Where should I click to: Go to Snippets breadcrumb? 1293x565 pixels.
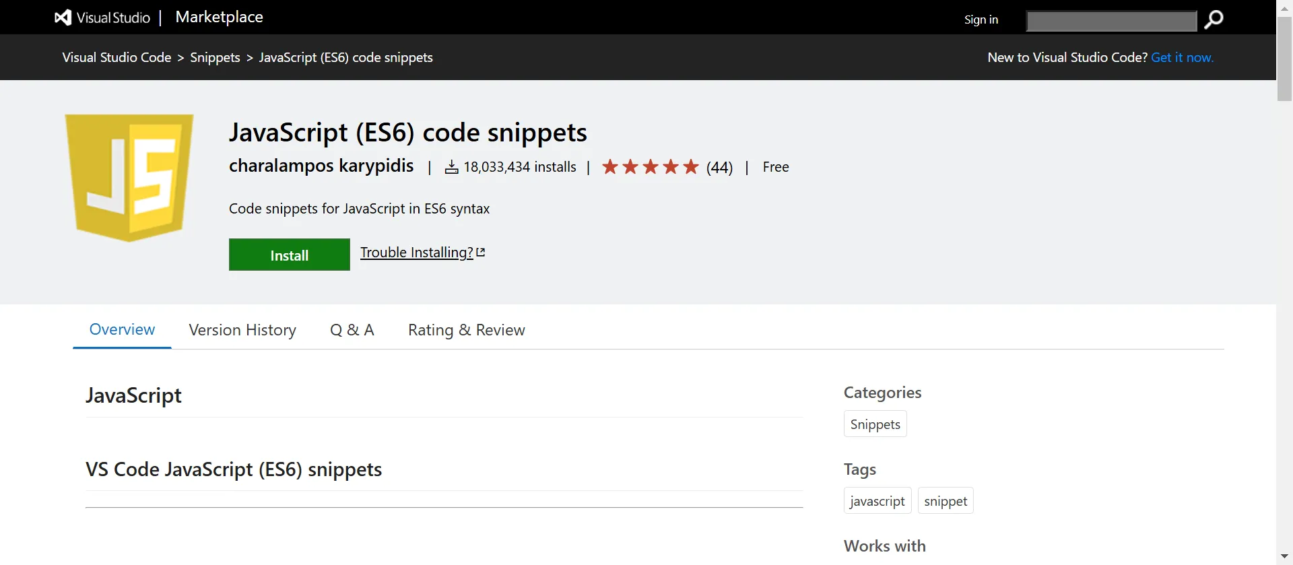[x=215, y=57]
